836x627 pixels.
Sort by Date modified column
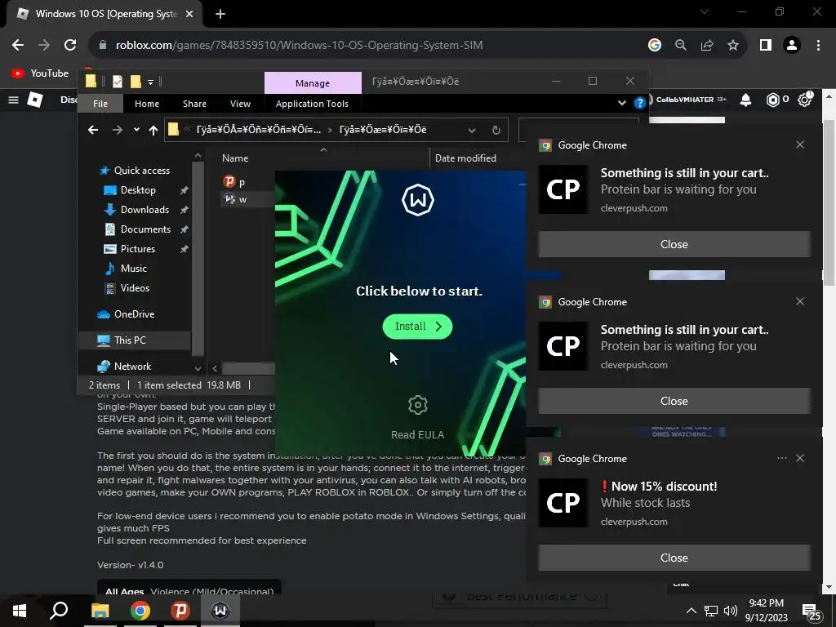pos(465,158)
